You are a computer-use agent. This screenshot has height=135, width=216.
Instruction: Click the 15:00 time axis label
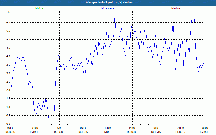pos(132,128)
